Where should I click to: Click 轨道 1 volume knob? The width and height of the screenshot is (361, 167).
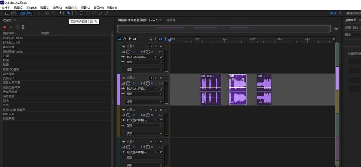coord(128,51)
